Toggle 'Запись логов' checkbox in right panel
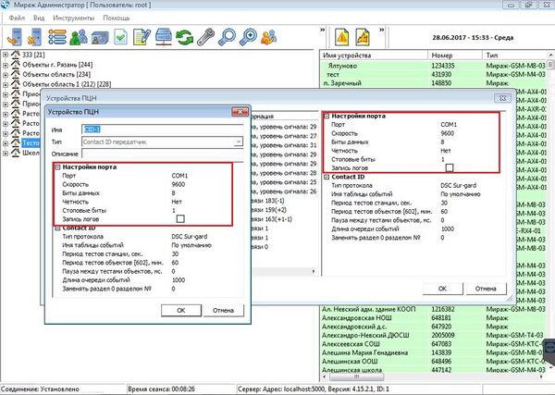Screen dimensions: 555x395 tap(450, 167)
